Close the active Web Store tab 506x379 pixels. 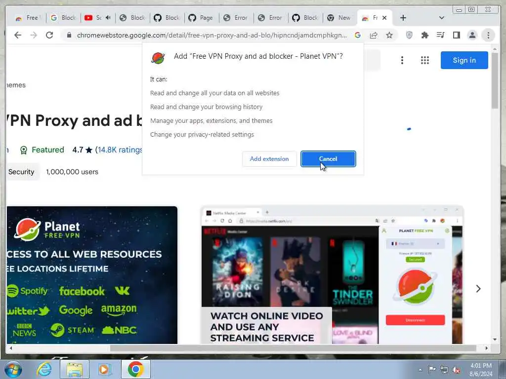point(384,18)
